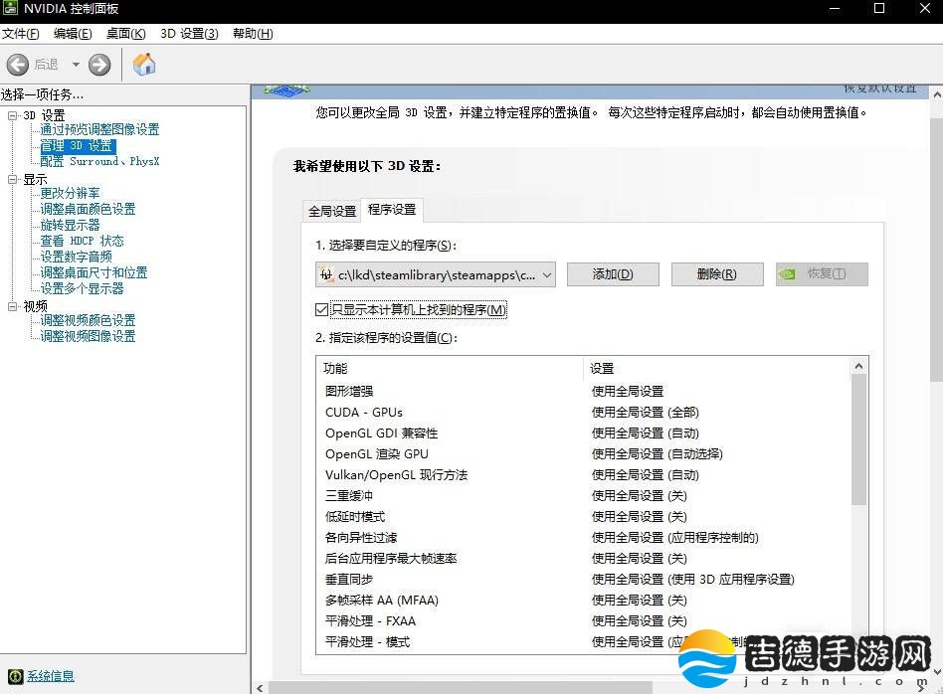
Task: Click the 恢复(T) button with NVIDIA icon
Action: coord(822,274)
